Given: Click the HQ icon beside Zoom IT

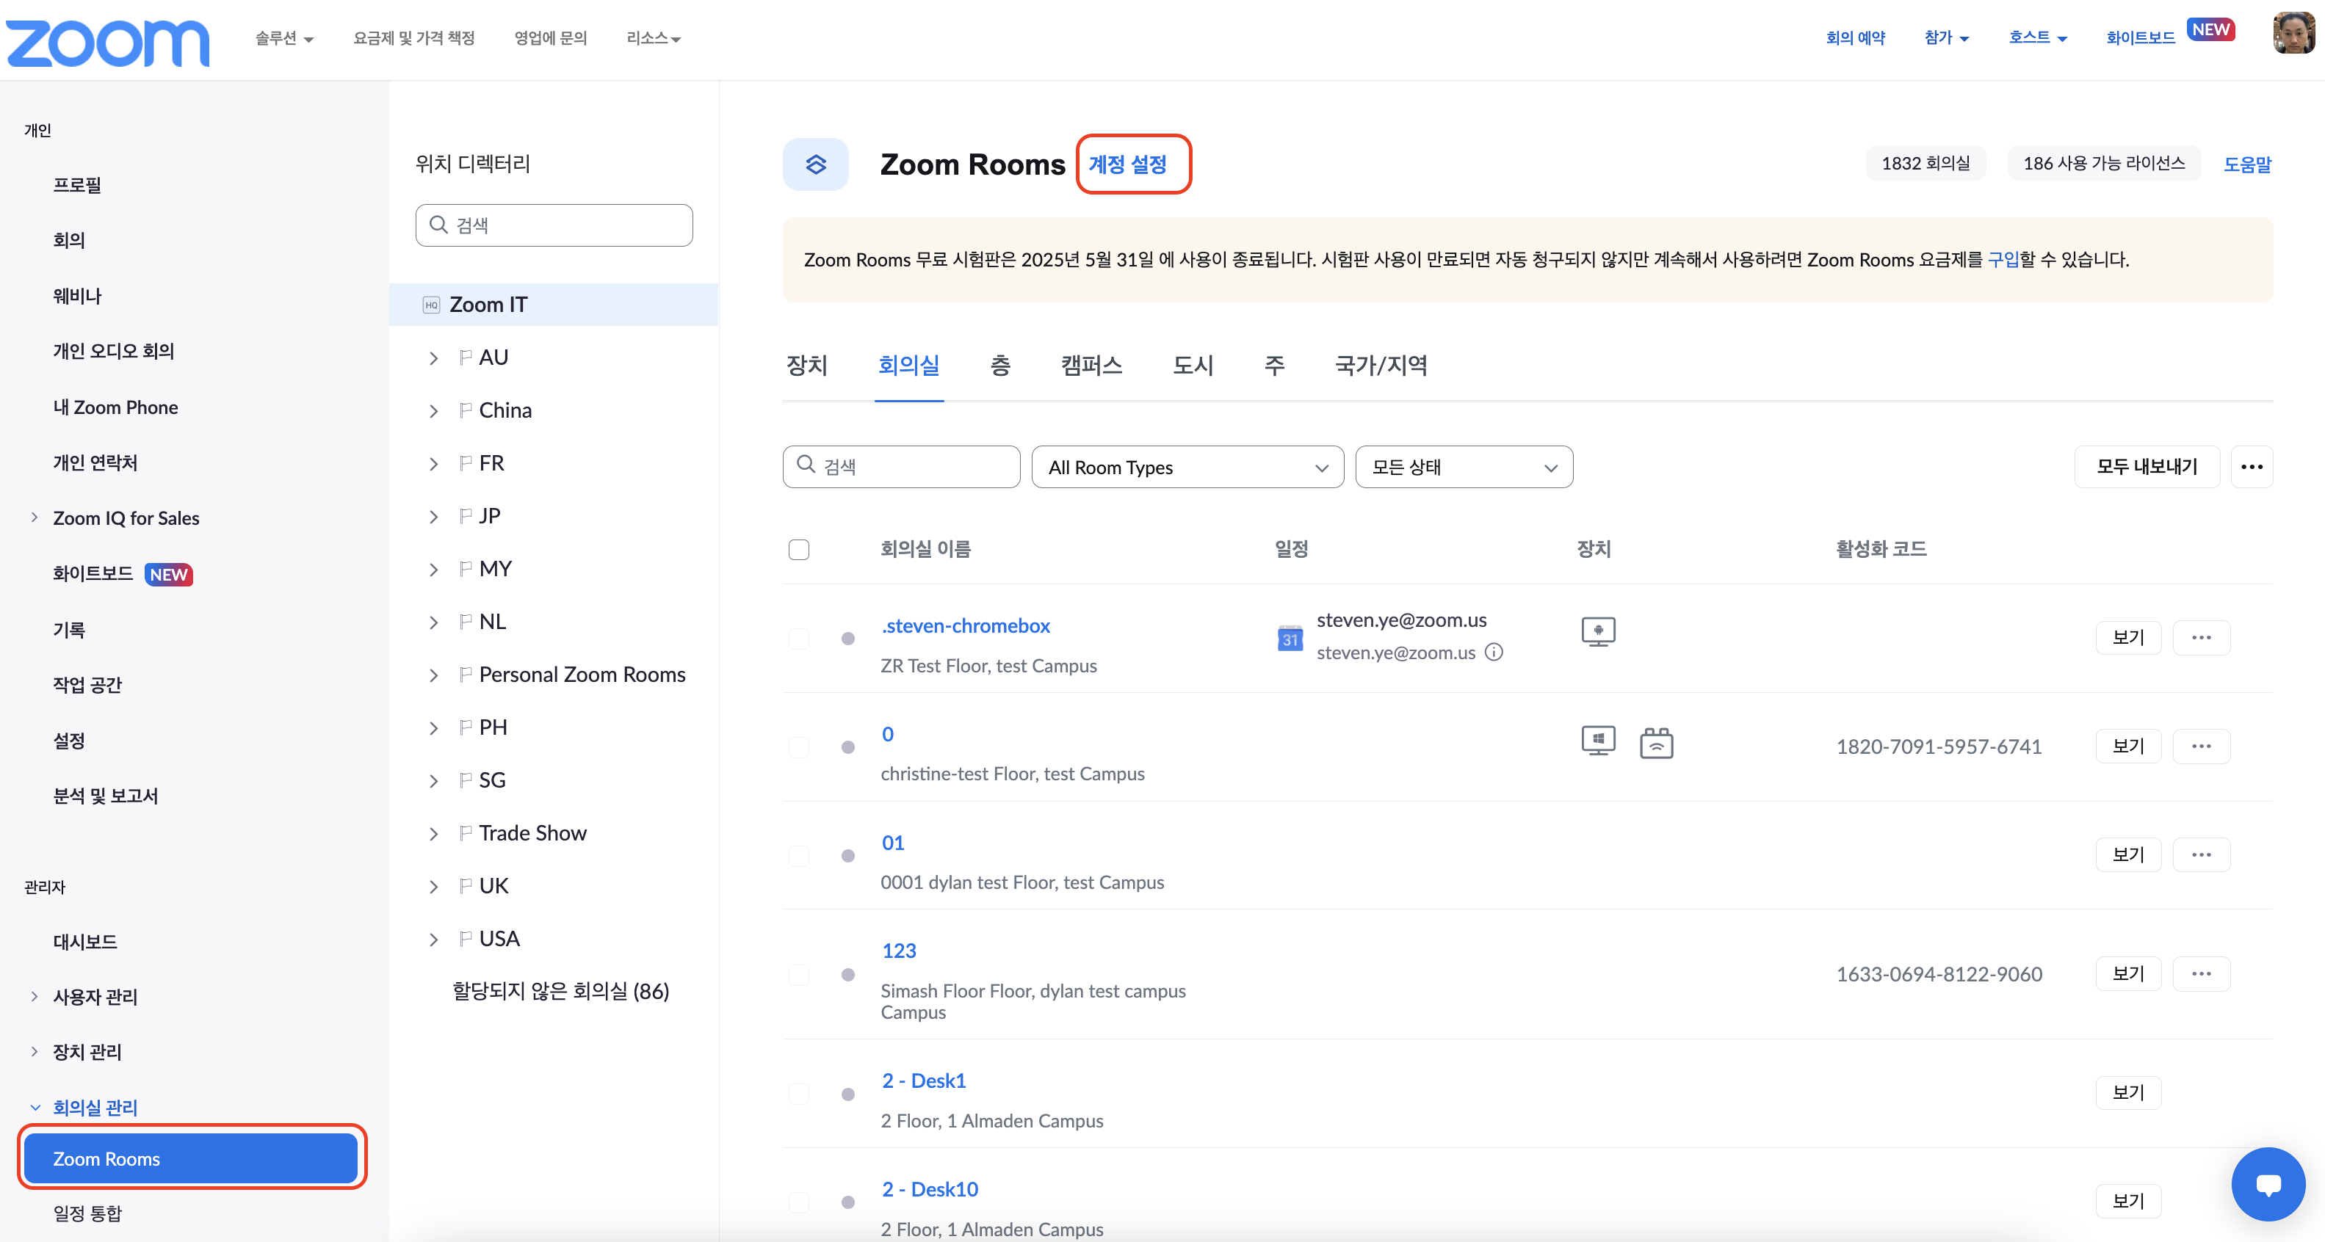Looking at the screenshot, I should tap(431, 305).
